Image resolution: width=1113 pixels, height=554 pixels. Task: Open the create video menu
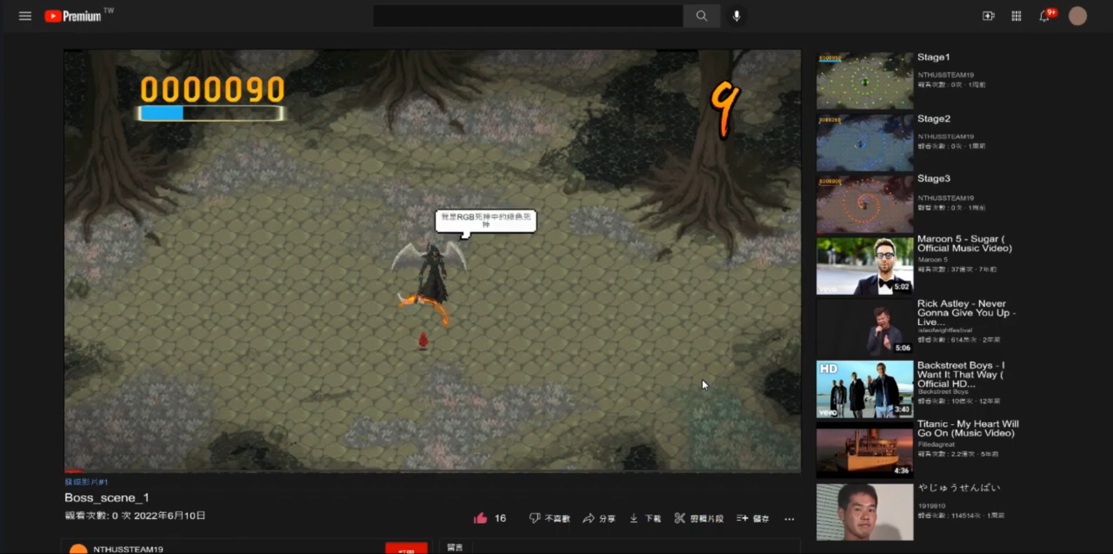[988, 16]
